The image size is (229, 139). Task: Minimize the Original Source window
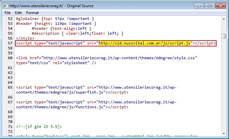point(199,6)
